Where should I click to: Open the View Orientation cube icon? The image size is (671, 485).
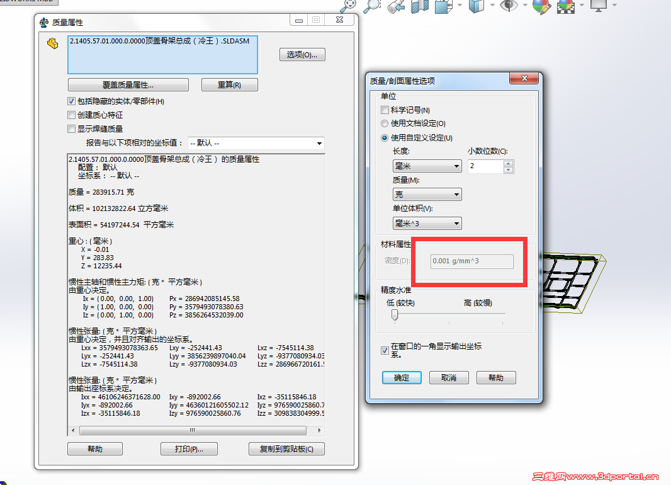[x=443, y=6]
